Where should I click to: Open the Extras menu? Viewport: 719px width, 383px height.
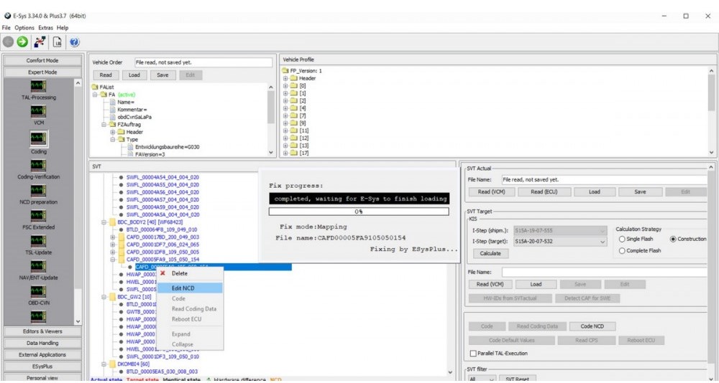click(46, 27)
